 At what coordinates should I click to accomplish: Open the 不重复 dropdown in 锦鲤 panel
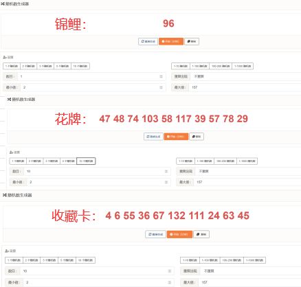246,76
